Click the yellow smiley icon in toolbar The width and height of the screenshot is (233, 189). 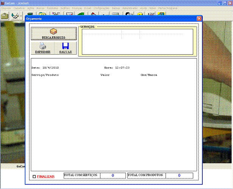[140, 15]
